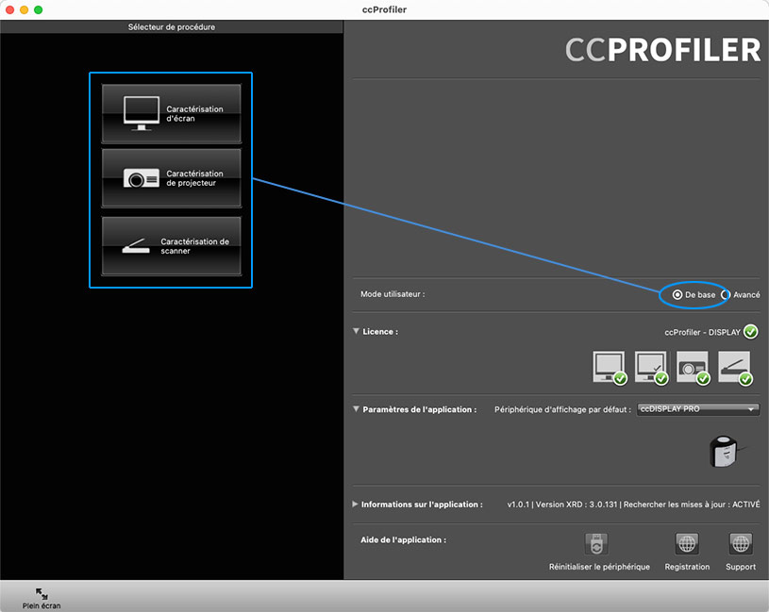Minimize the ccProfiler window
The width and height of the screenshot is (769, 612).
24,9
